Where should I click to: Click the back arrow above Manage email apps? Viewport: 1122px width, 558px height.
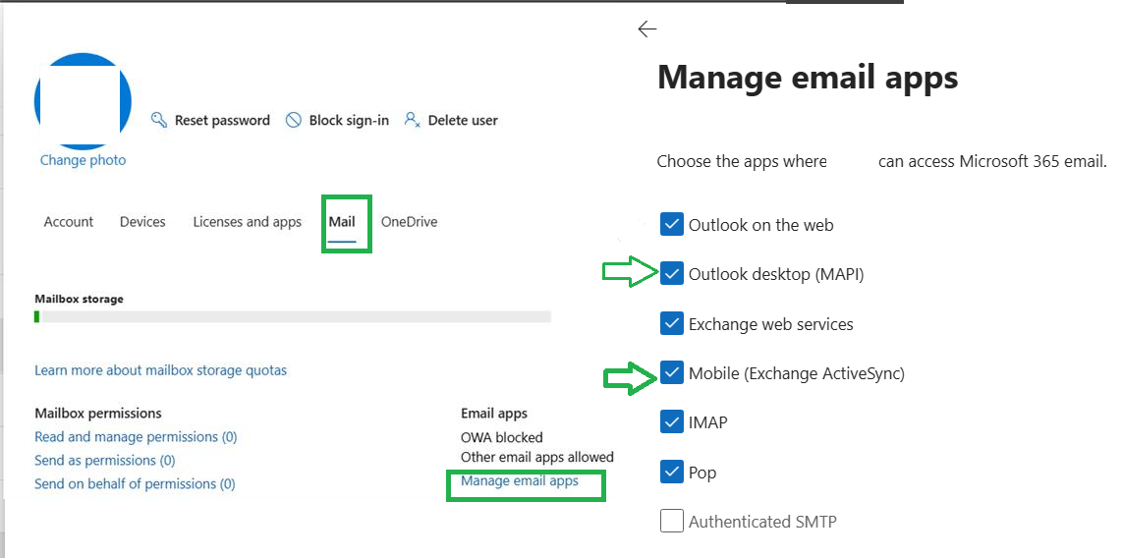[x=646, y=28]
